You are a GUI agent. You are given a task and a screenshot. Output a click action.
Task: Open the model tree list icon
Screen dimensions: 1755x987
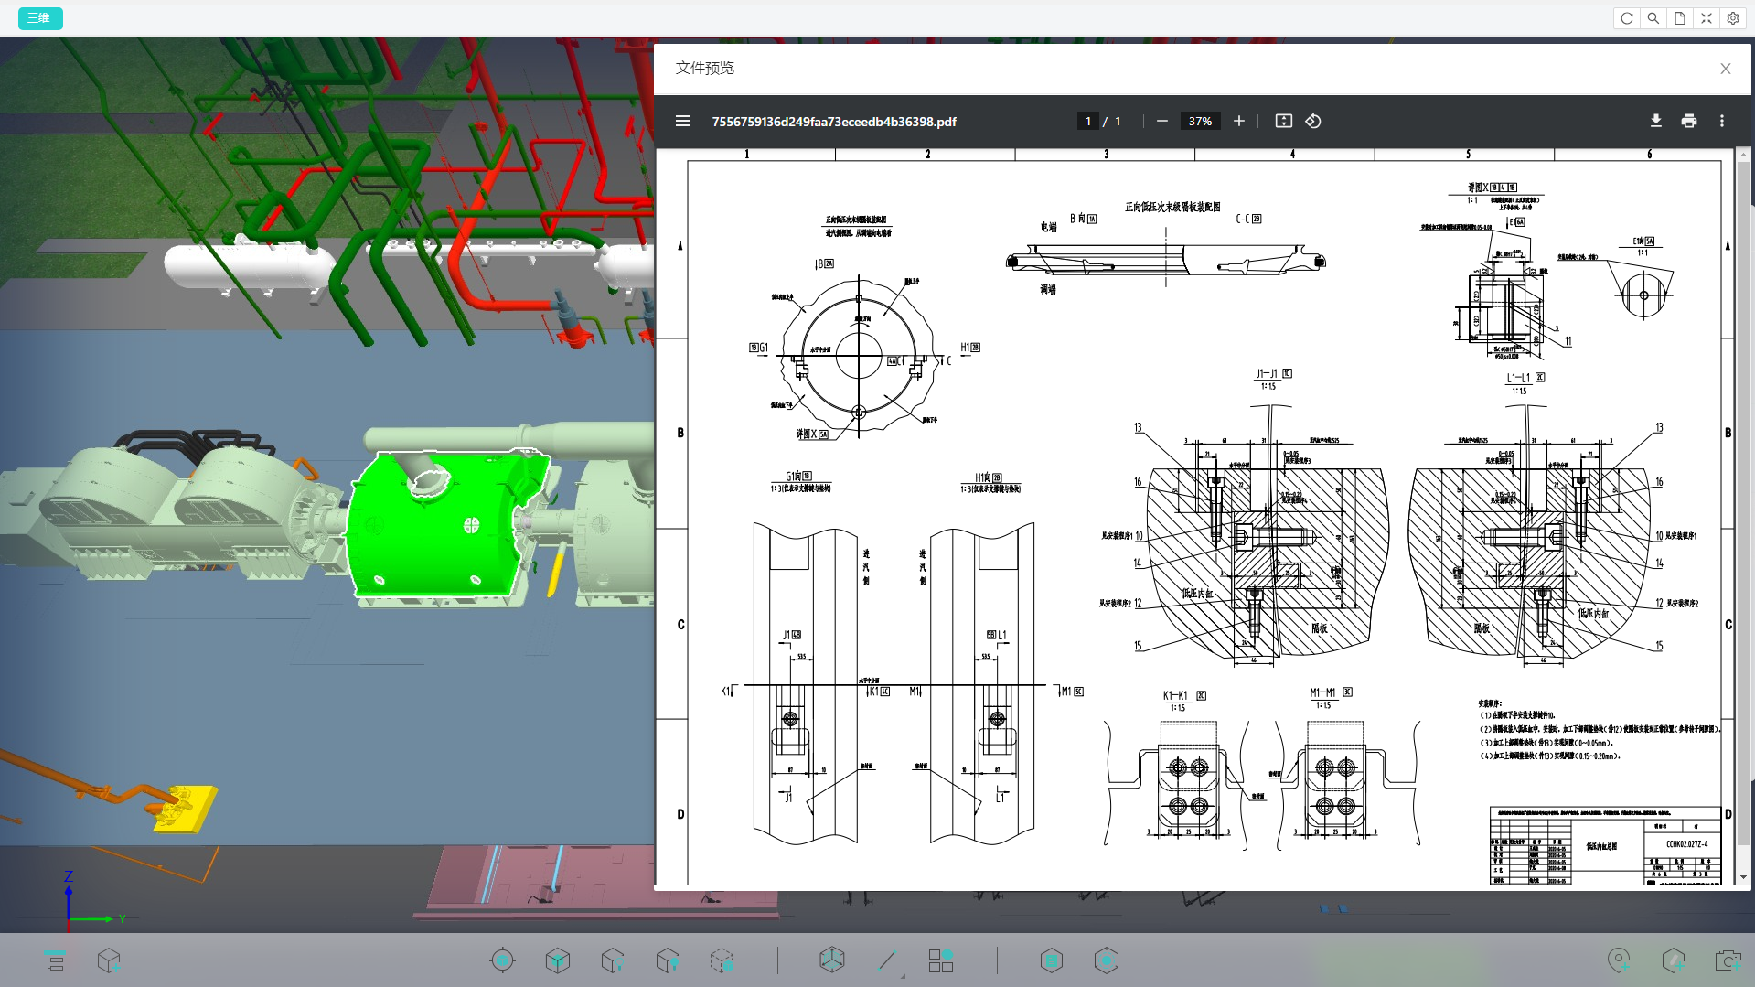point(55,960)
